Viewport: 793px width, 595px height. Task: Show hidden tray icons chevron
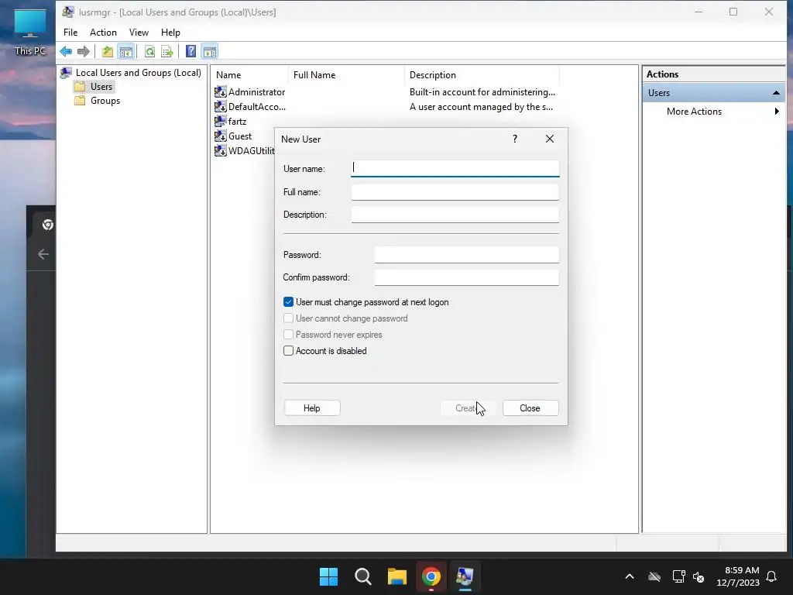coord(630,576)
